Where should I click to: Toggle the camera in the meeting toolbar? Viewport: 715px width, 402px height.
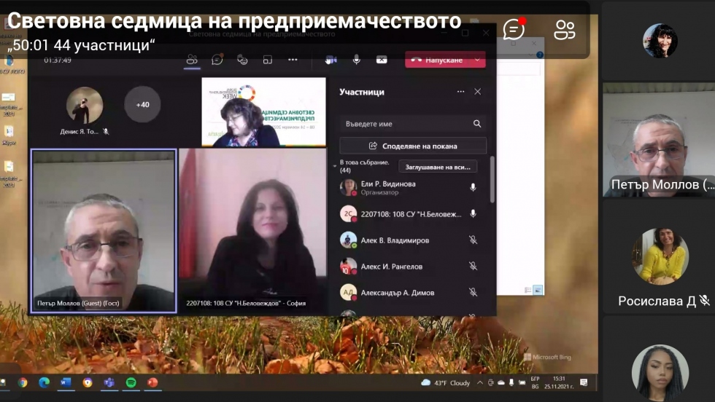point(331,60)
